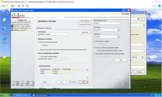Click the Form name input field
The height and width of the screenshot is (97, 162).
(x=53, y=34)
